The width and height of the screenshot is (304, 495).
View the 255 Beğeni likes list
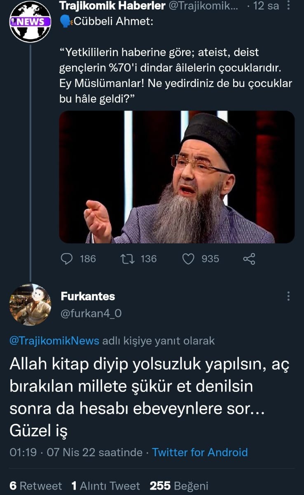pyautogui.click(x=179, y=486)
